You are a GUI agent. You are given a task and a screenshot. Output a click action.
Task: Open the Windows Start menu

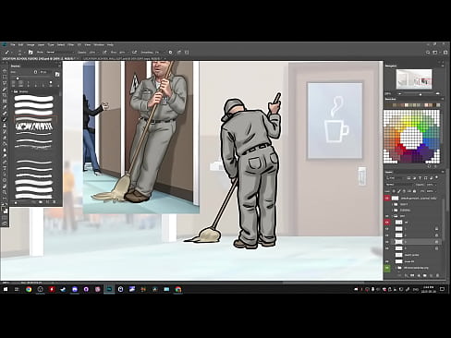[6, 289]
